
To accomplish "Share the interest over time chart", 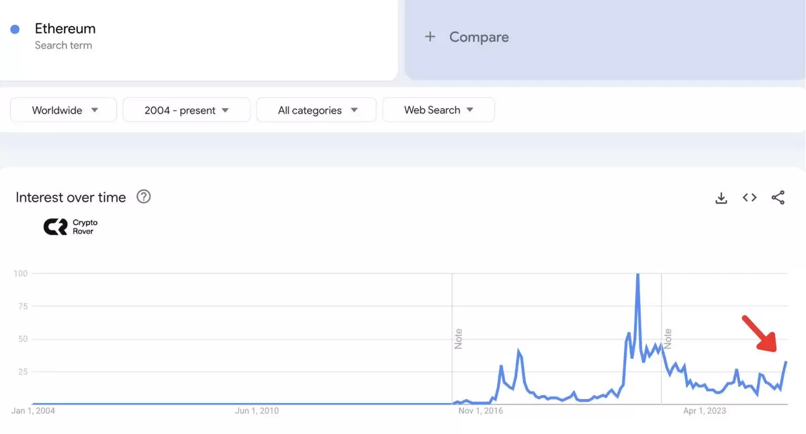I will coord(778,198).
